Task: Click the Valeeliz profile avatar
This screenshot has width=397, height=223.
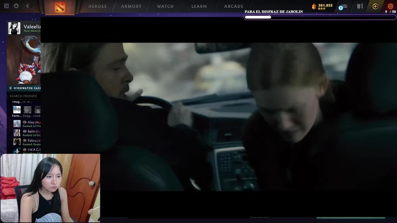Action: (14, 28)
